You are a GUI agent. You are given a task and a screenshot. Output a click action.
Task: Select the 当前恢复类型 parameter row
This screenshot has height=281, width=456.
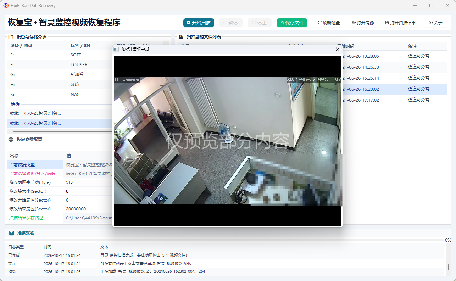(60, 164)
